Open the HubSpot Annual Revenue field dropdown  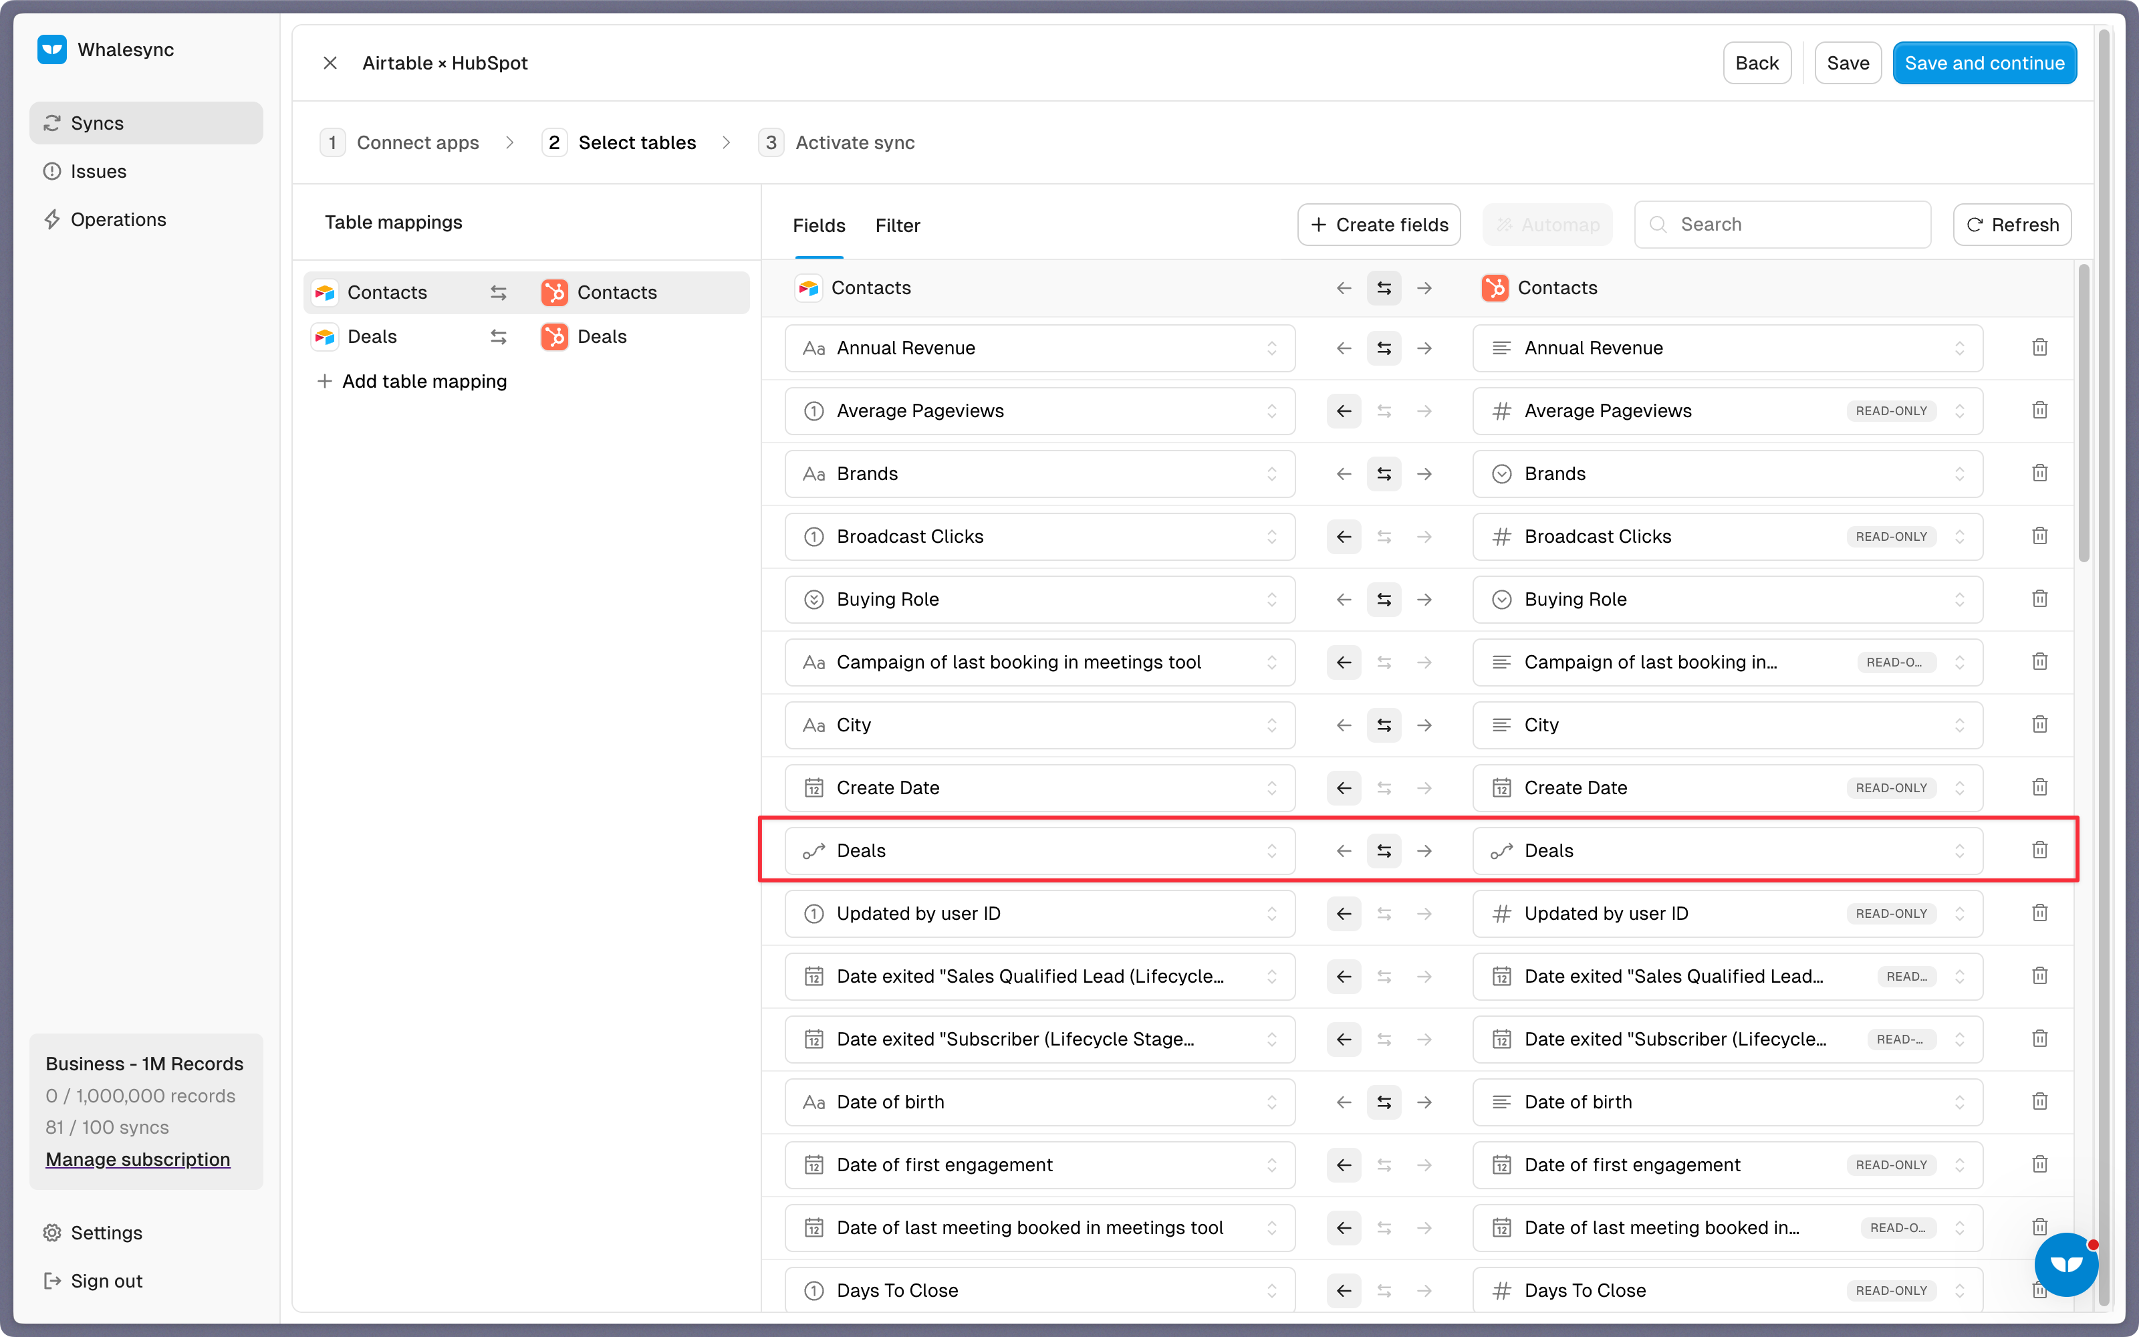click(x=1727, y=348)
